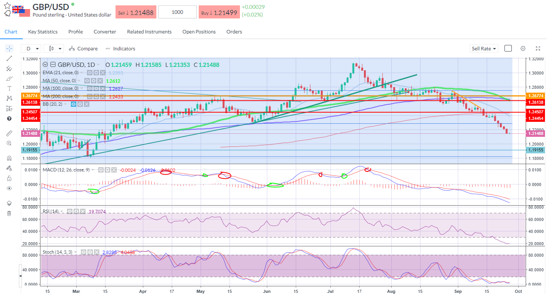Open settings gear for Stoch indicator

pos(90,252)
